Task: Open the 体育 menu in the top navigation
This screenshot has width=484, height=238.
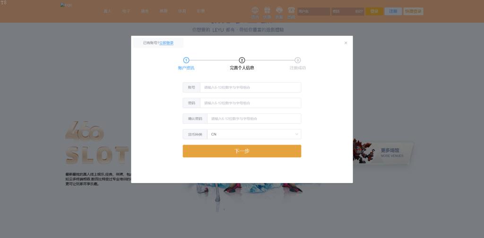Action: pos(182,11)
